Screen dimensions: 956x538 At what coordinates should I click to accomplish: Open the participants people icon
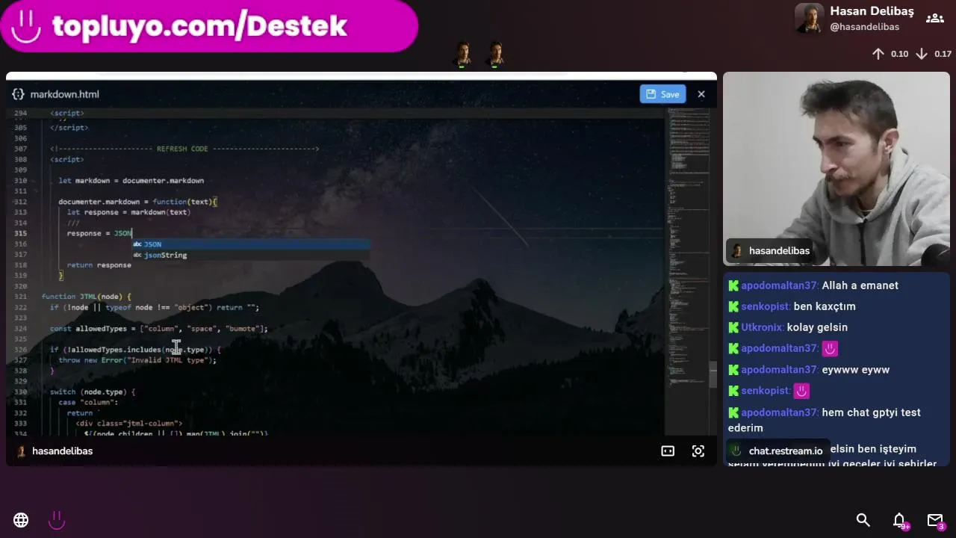tap(934, 18)
